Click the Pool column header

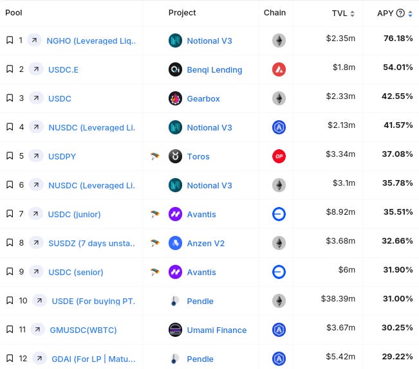tap(14, 13)
